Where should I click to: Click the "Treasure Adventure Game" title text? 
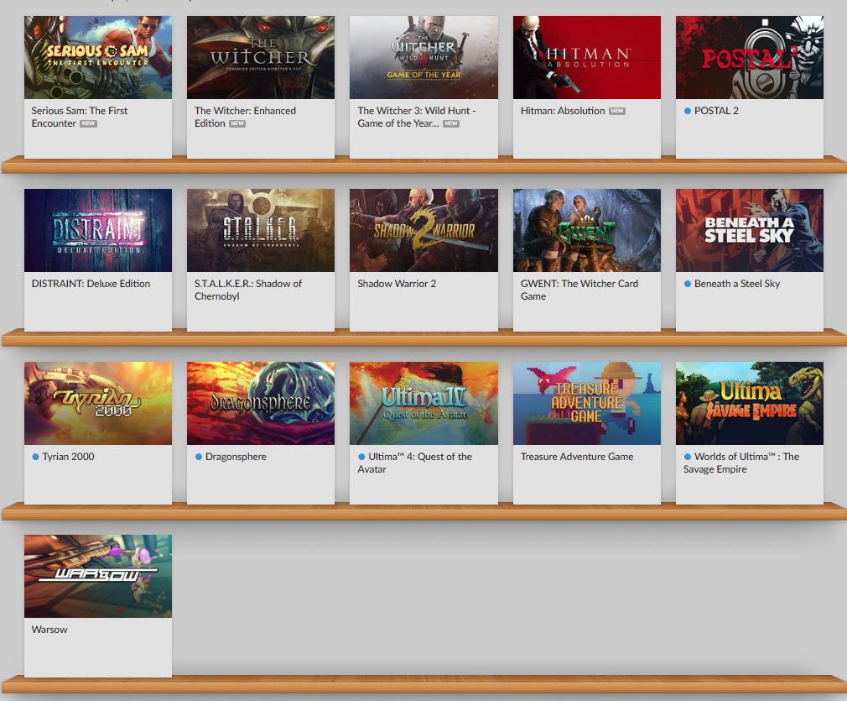tap(576, 457)
